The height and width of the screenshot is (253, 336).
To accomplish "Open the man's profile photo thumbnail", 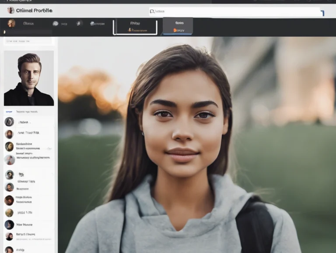I will [29, 78].
